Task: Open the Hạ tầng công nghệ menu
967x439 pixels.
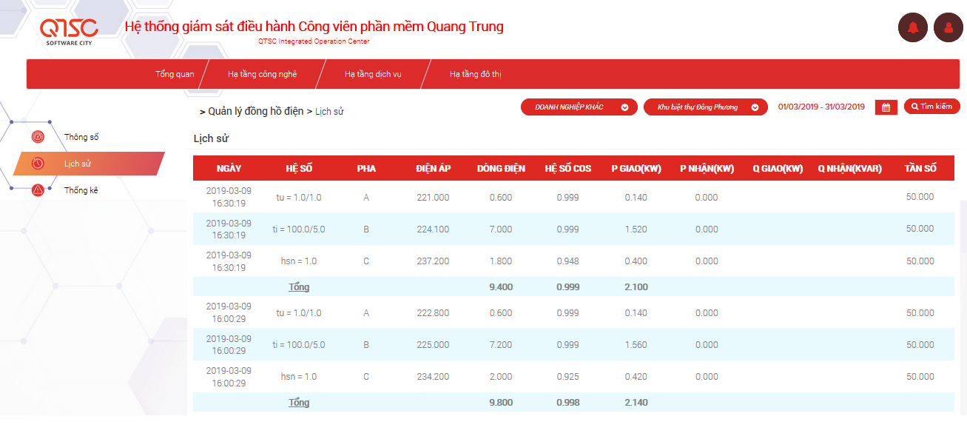Action: [x=262, y=74]
